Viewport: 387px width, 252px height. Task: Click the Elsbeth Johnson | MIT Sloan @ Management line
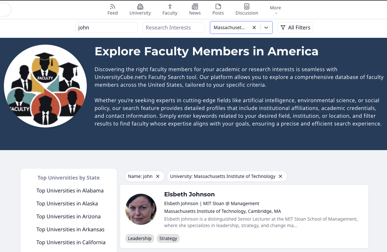[211, 203]
